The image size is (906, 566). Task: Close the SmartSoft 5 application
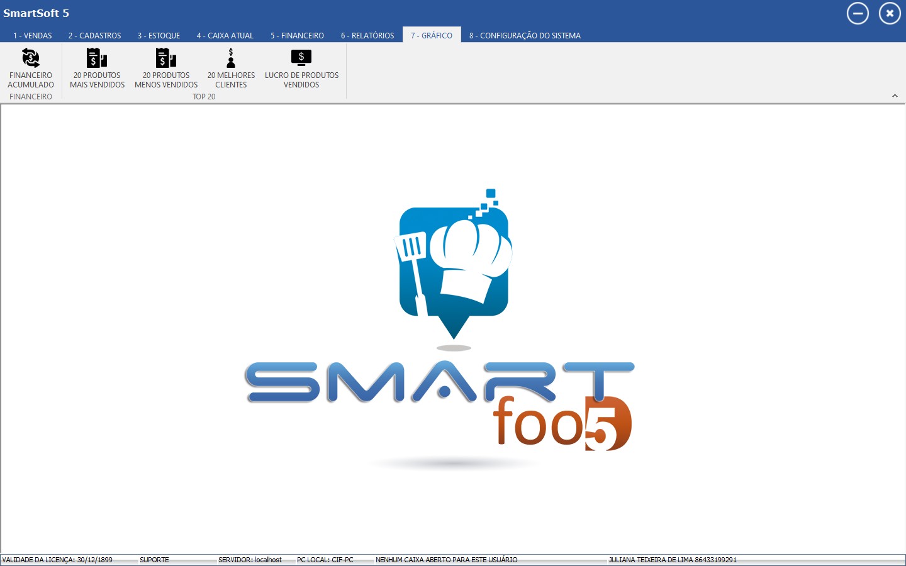click(890, 13)
